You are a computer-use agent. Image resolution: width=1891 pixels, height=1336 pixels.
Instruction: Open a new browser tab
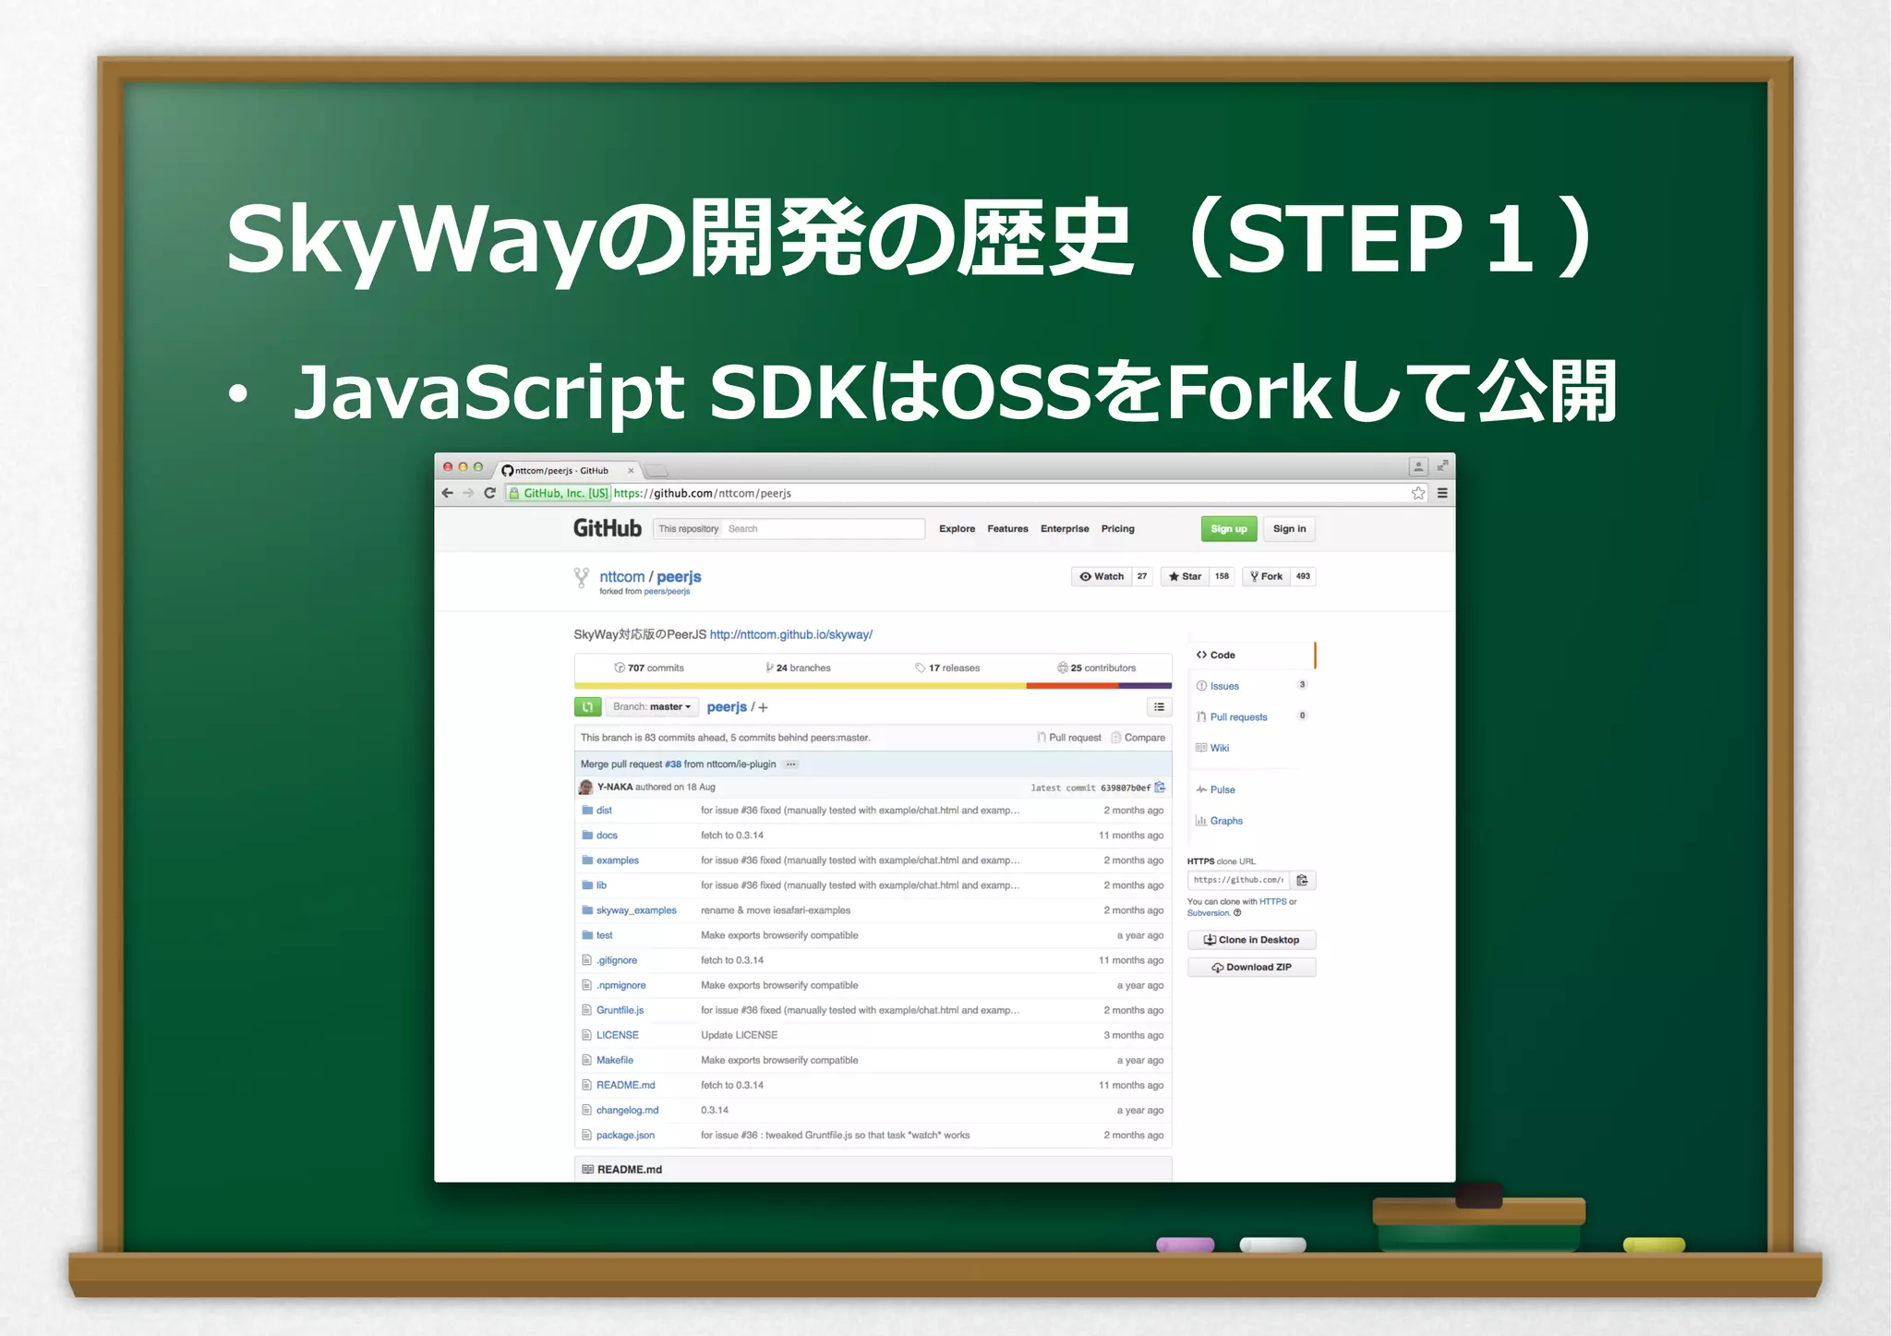(x=656, y=471)
